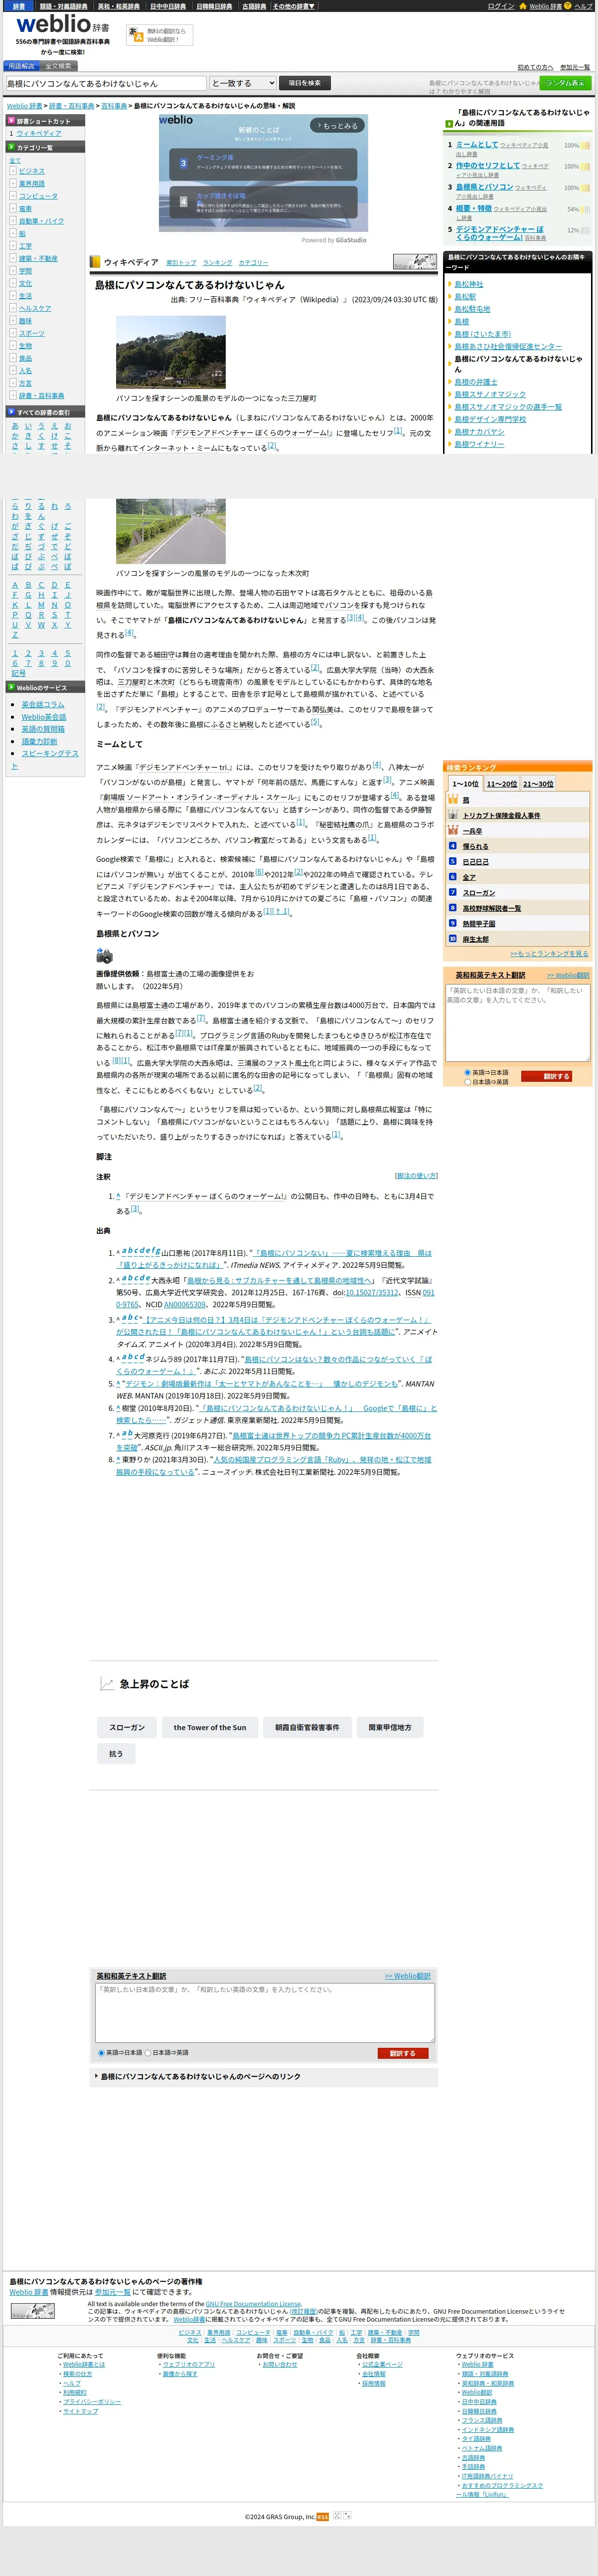Click the green ランダム表示 button
This screenshot has width=598, height=2576.
click(x=565, y=83)
